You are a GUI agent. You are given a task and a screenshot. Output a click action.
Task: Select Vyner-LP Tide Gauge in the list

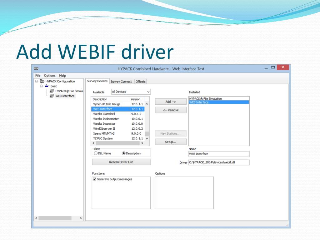pyautogui.click(x=118, y=104)
